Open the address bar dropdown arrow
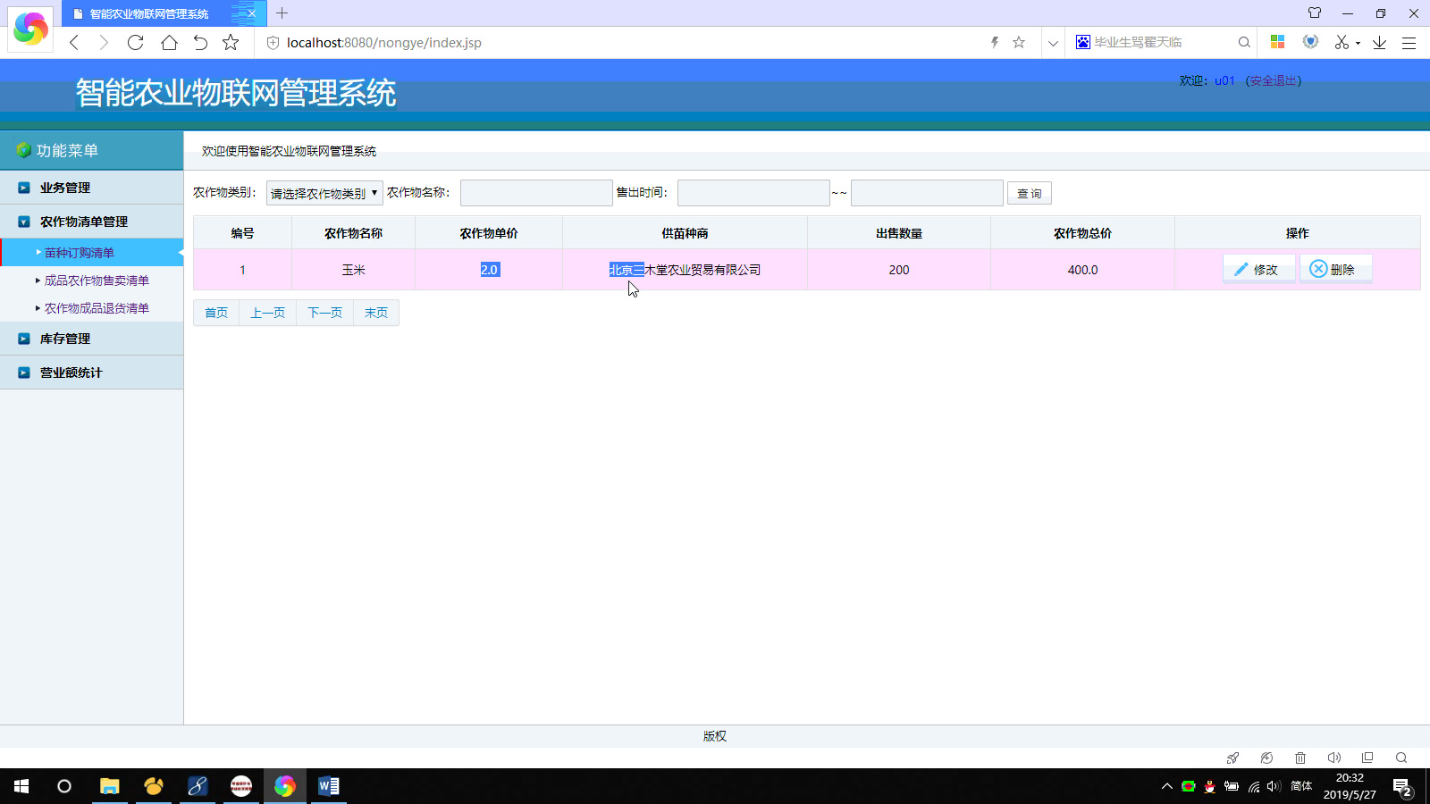The image size is (1430, 804). click(x=1053, y=42)
